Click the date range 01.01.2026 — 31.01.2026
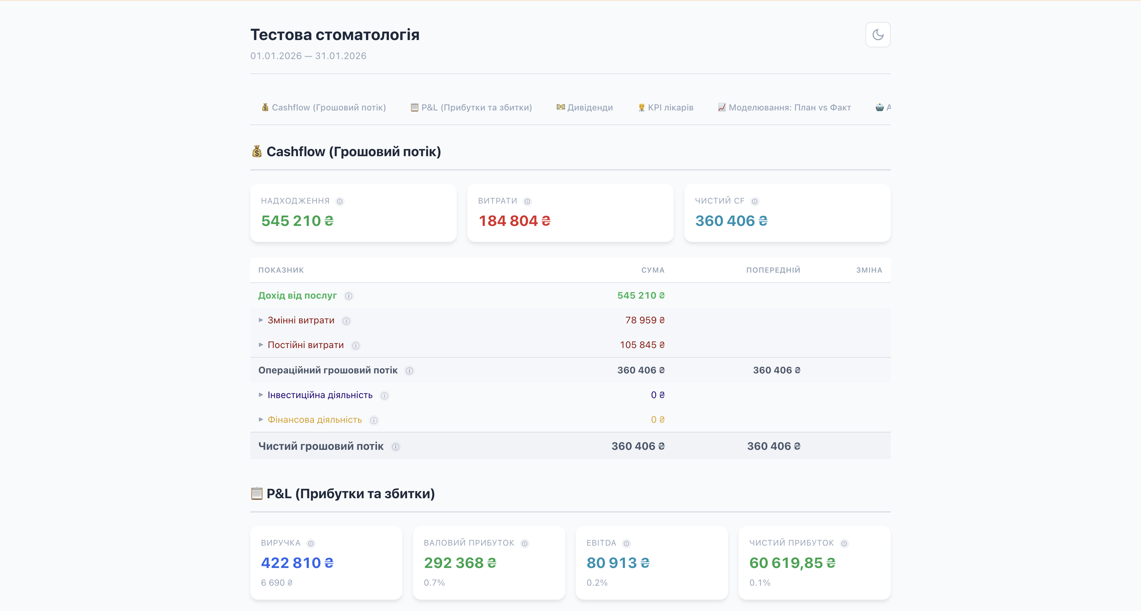1141x611 pixels. [x=308, y=56]
